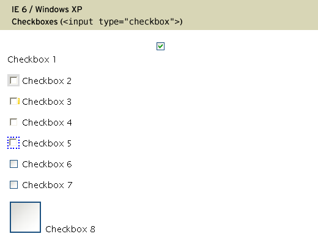The height and width of the screenshot is (250, 318).
Task: Click the <input type="checkbox"> code text
Action: pos(121,21)
